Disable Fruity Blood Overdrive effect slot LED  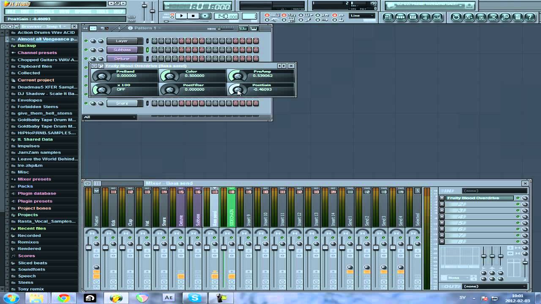pyautogui.click(x=518, y=198)
